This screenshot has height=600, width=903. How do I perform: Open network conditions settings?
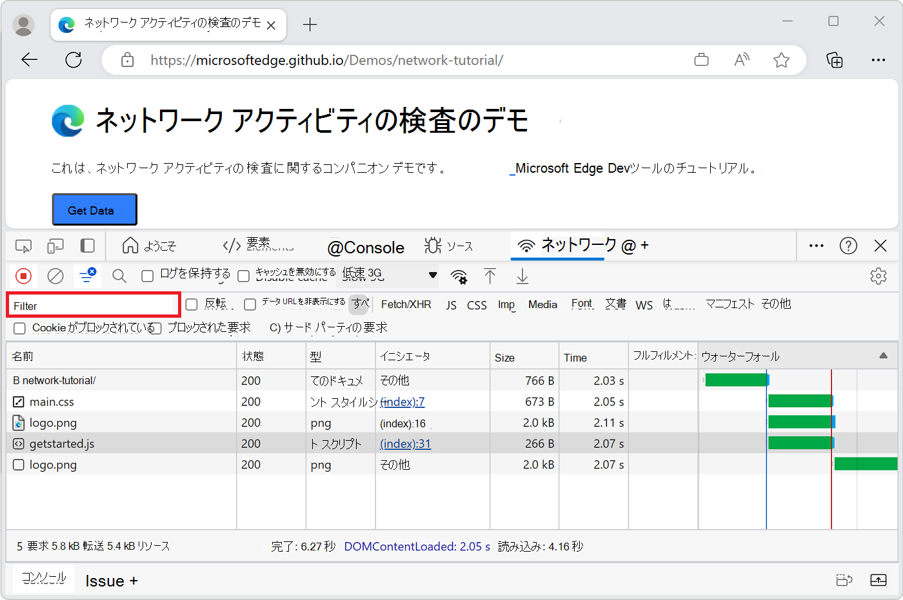point(459,276)
